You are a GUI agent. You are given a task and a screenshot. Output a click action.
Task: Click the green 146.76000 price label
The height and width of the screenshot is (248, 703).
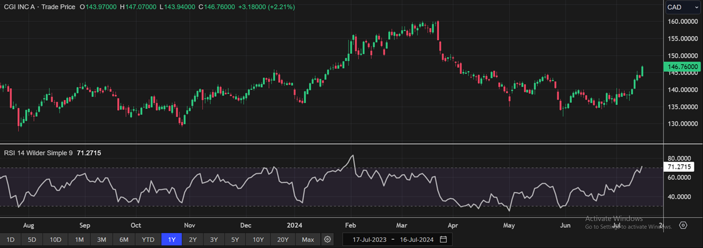(x=682, y=67)
